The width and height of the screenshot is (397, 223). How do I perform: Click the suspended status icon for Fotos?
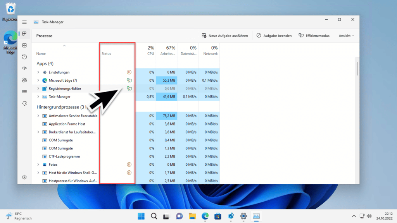pyautogui.click(x=129, y=165)
